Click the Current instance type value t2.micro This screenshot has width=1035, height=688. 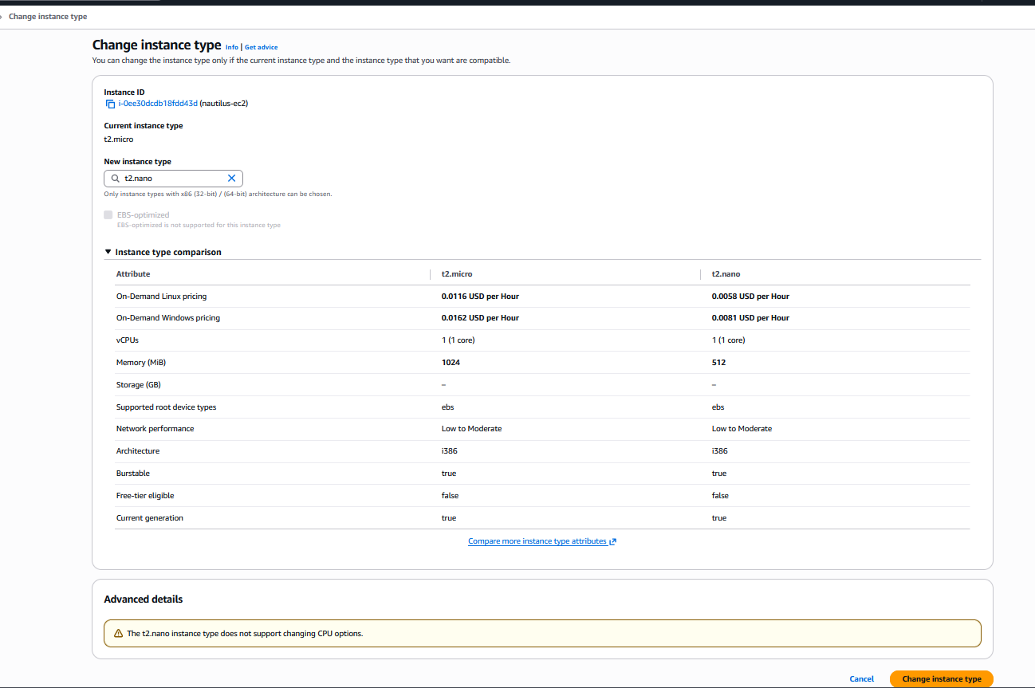pyautogui.click(x=119, y=140)
